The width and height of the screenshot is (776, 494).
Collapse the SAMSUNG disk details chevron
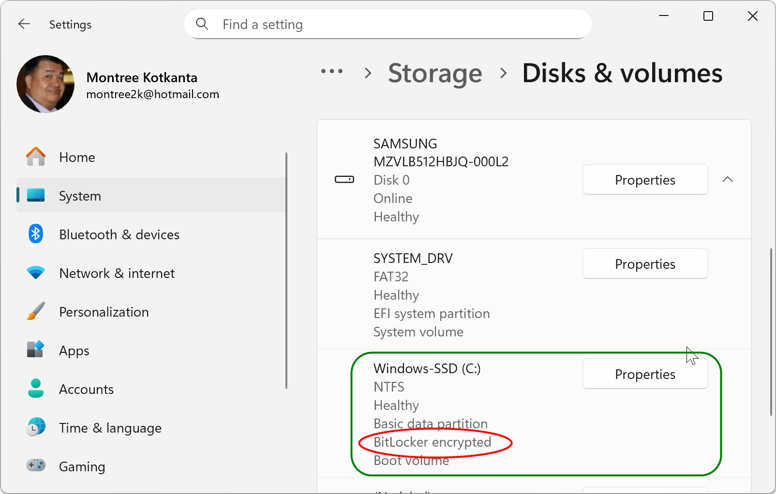point(728,179)
